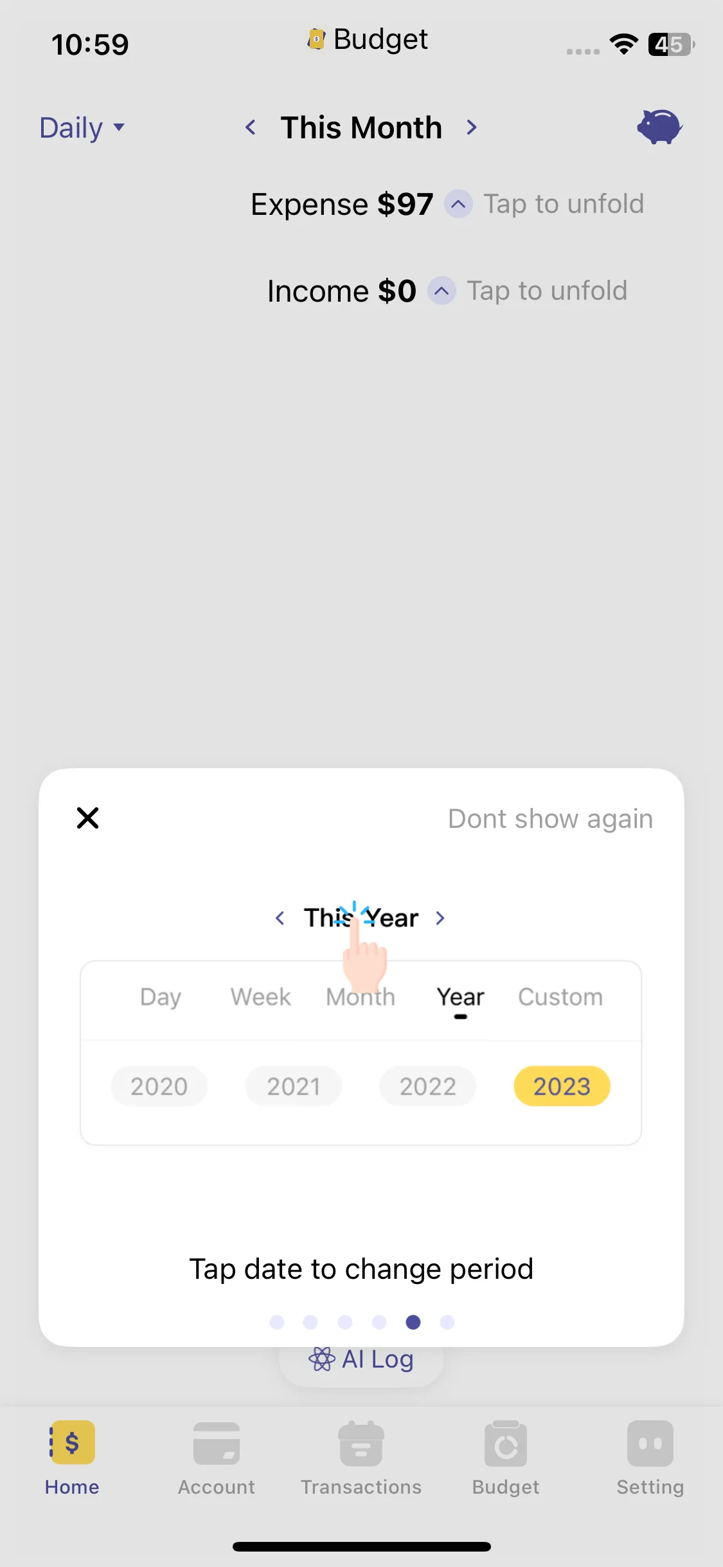723x1567 pixels.
Task: Close the tutorial popup with X
Action: (87, 818)
